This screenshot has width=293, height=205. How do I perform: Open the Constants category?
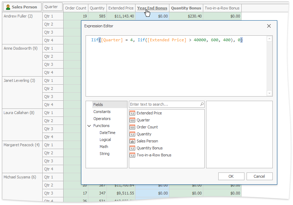point(102,111)
